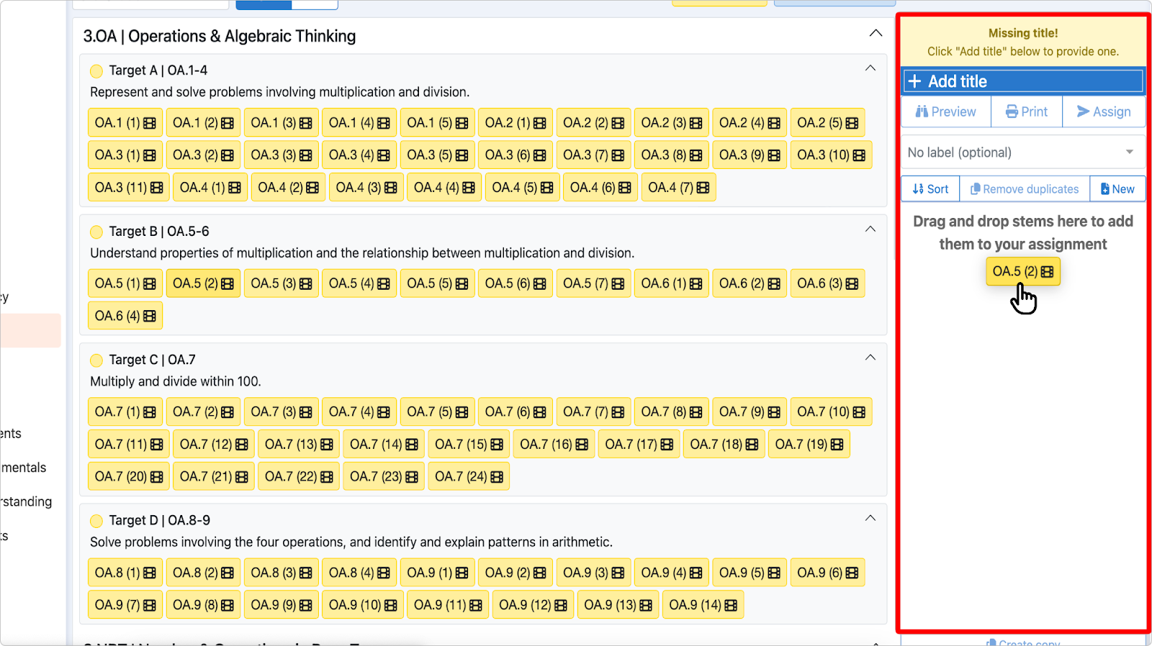1152x646 pixels.
Task: Toggle the yellow circle for Target B
Action: 96,232
